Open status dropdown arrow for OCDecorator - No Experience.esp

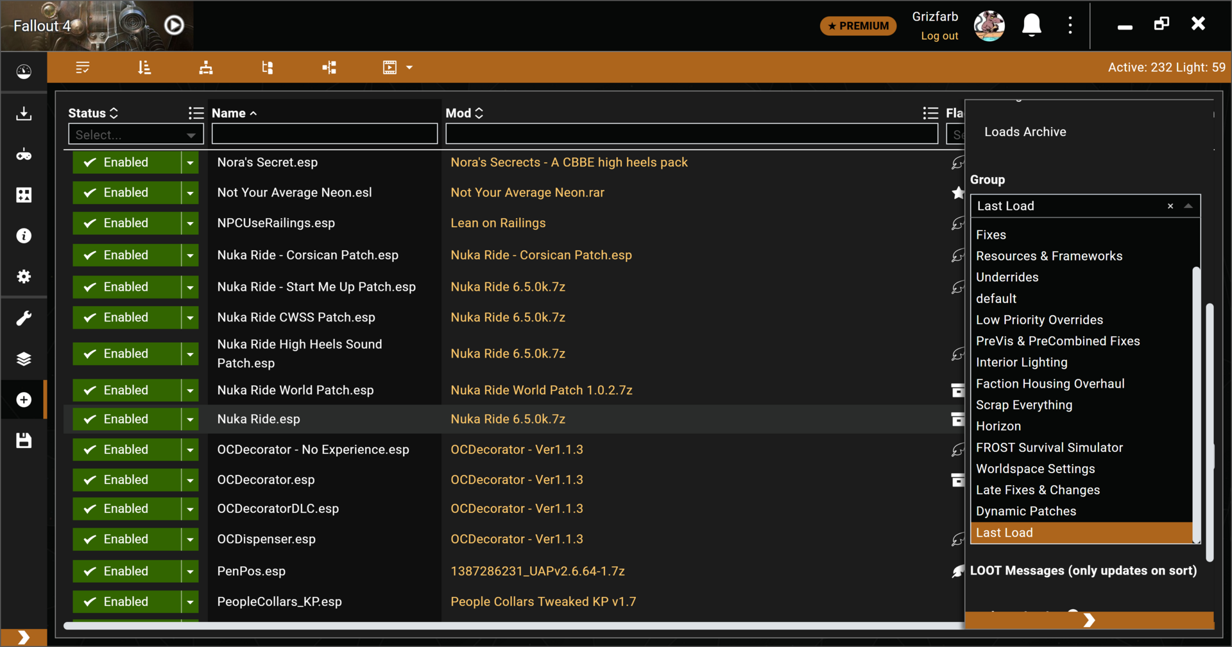pos(190,449)
